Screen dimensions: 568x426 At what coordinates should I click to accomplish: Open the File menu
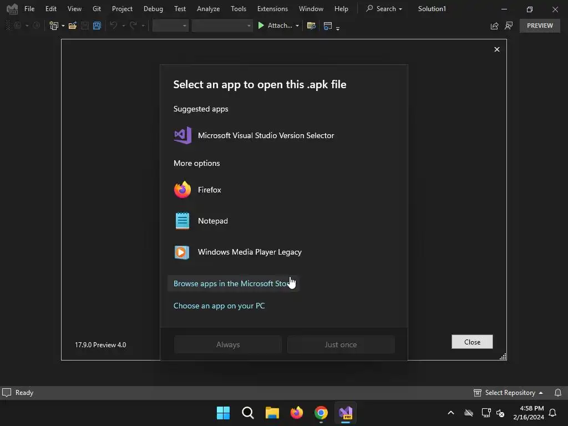coord(29,9)
